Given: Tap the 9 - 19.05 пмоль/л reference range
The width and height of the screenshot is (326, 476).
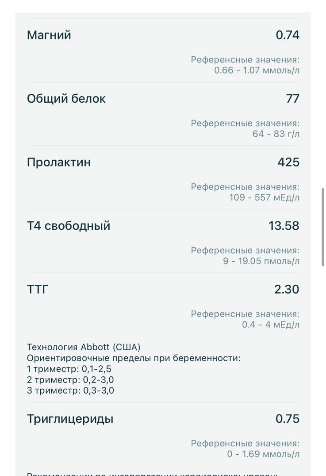Looking at the screenshot, I should tap(261, 261).
